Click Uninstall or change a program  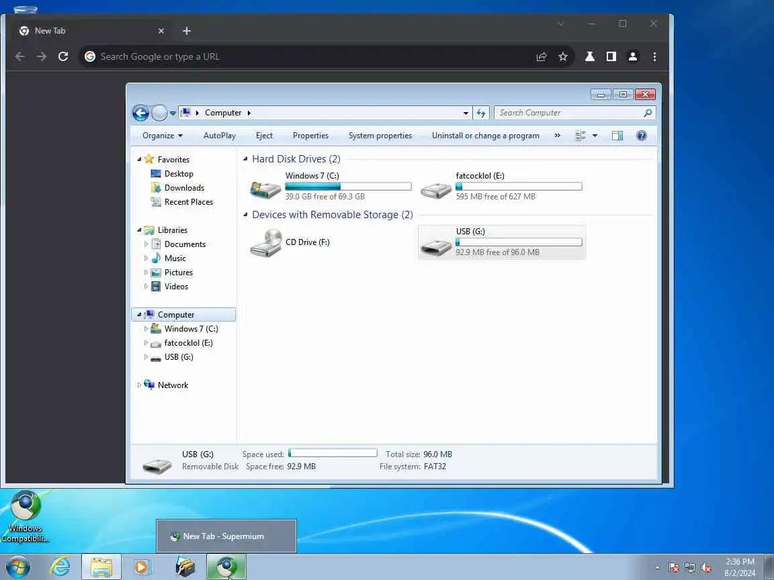pos(486,136)
